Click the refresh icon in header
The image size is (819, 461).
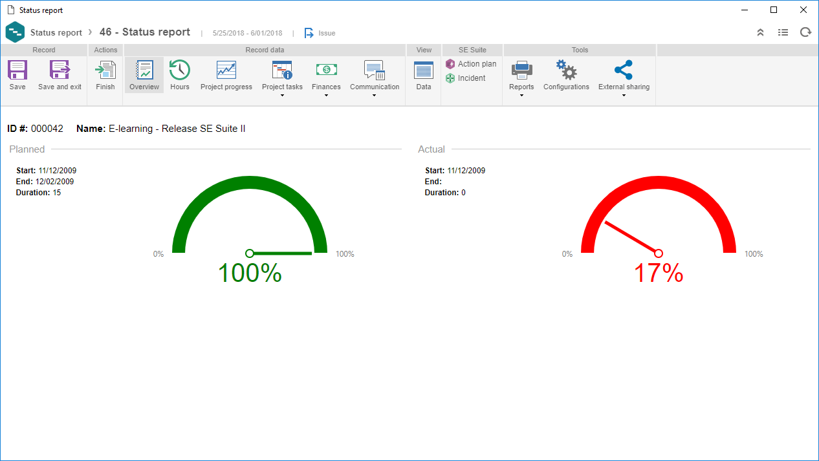click(805, 32)
